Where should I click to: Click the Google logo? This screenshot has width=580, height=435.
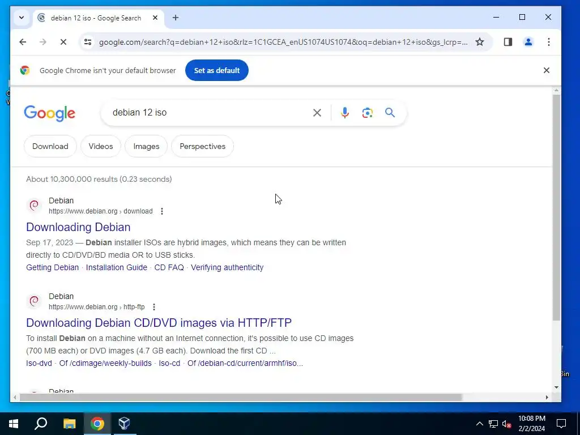coord(50,113)
